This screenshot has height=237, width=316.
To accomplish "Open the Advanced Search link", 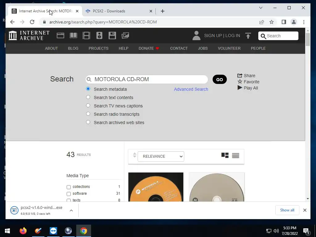I will [x=191, y=89].
